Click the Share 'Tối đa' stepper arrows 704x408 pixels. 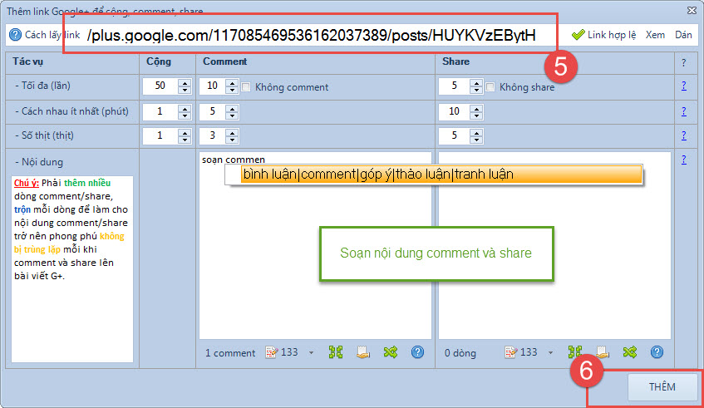pyautogui.click(x=476, y=86)
